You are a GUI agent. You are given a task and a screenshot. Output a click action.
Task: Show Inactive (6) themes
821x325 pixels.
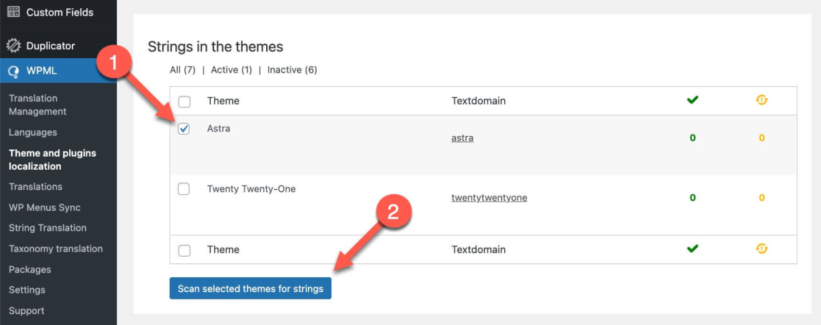point(292,70)
